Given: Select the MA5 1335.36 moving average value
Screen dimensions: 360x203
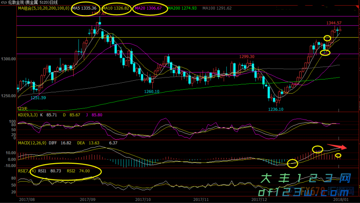Looking at the screenshot, I should [x=84, y=8].
